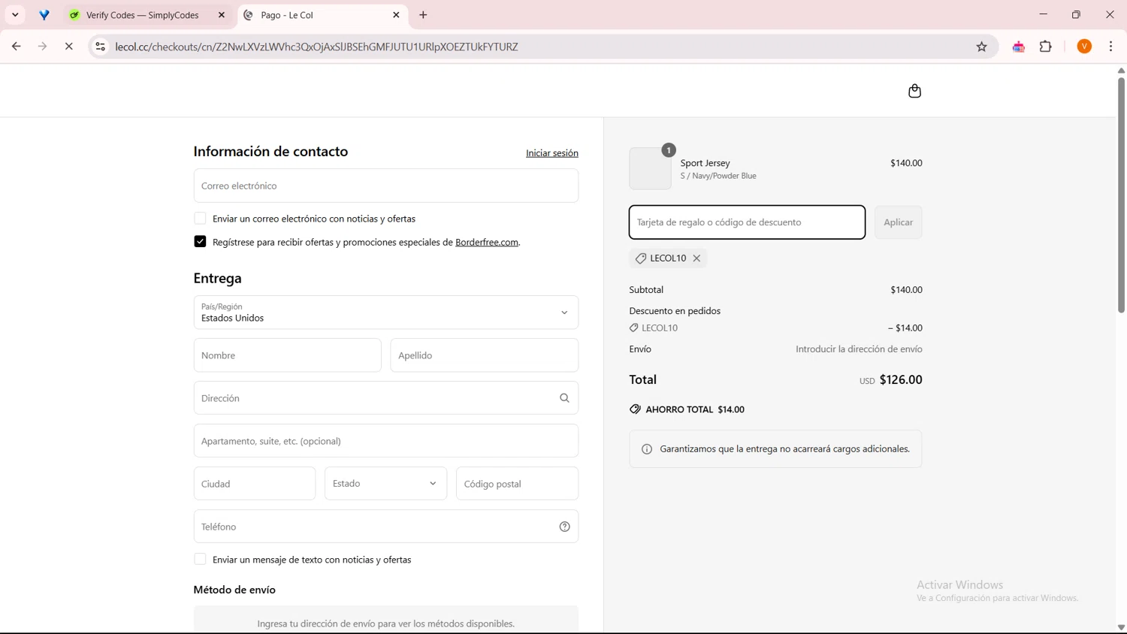This screenshot has height=634, width=1127.
Task: Click the scrollbar down arrow
Action: 1121,627
